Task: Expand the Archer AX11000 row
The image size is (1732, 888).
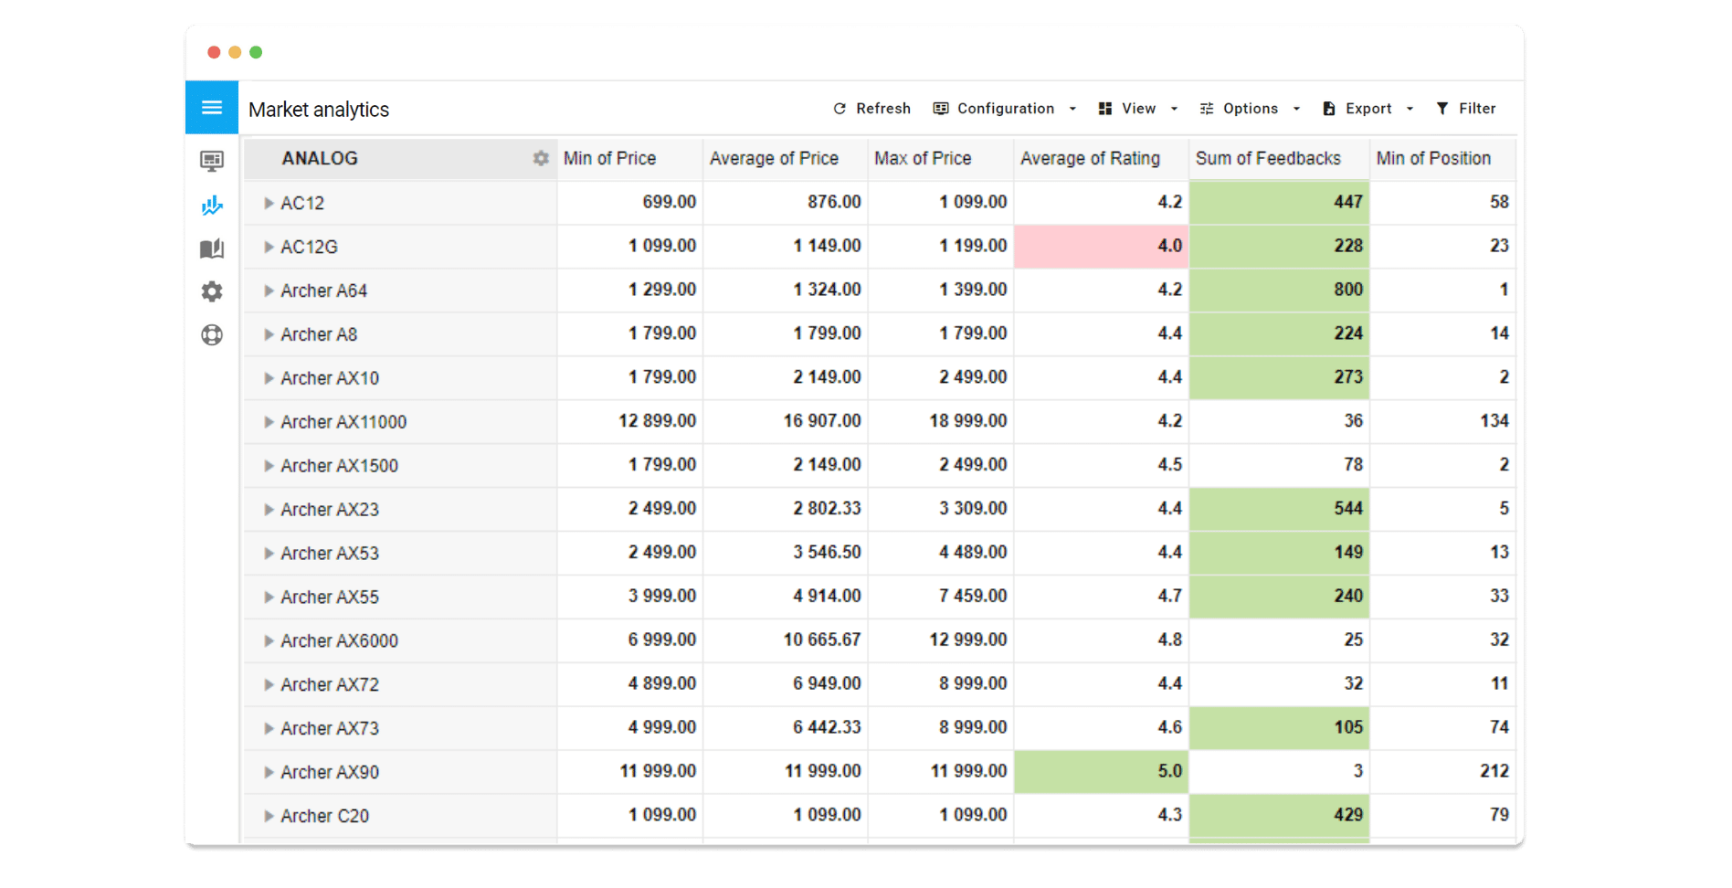Action: [269, 422]
